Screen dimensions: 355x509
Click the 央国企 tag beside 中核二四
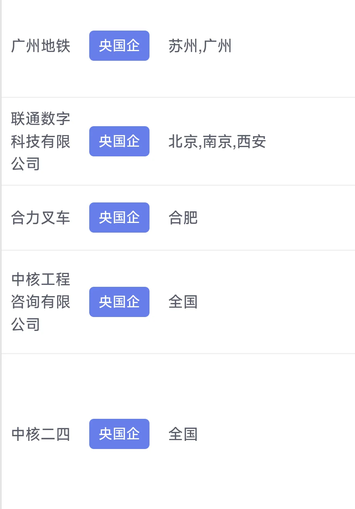[119, 434]
